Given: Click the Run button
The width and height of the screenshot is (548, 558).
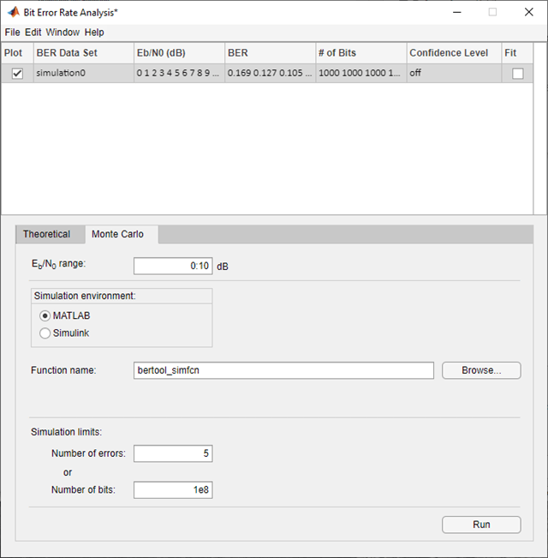Looking at the screenshot, I should point(481,525).
